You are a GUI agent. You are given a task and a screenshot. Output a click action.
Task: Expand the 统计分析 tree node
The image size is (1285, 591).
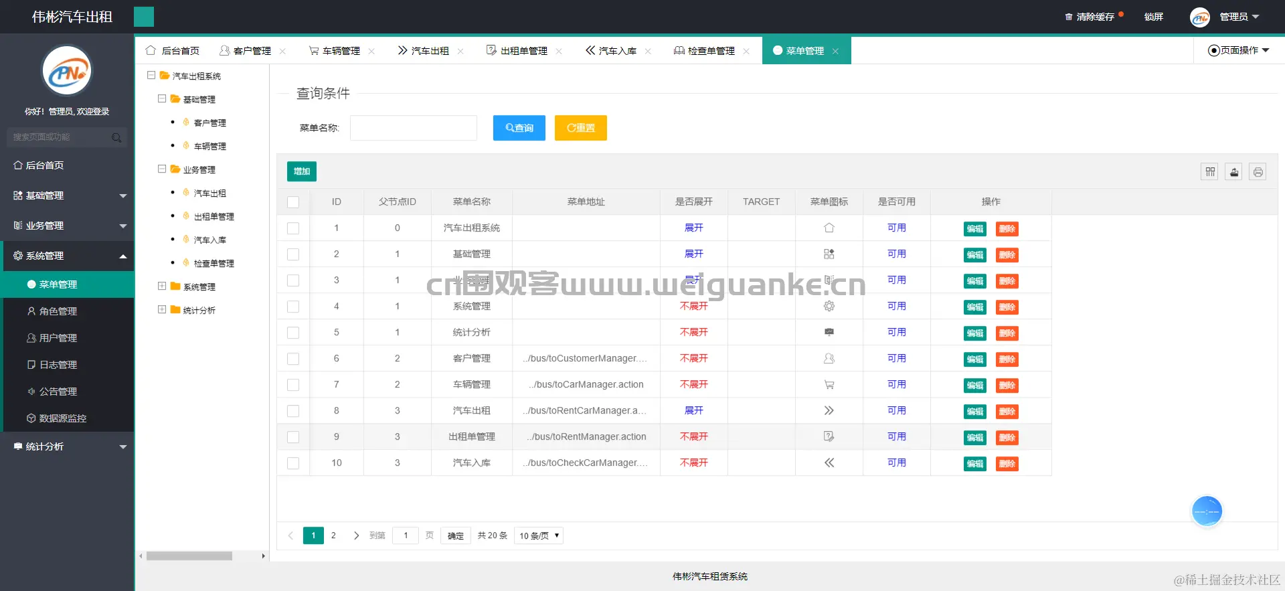coord(162,310)
